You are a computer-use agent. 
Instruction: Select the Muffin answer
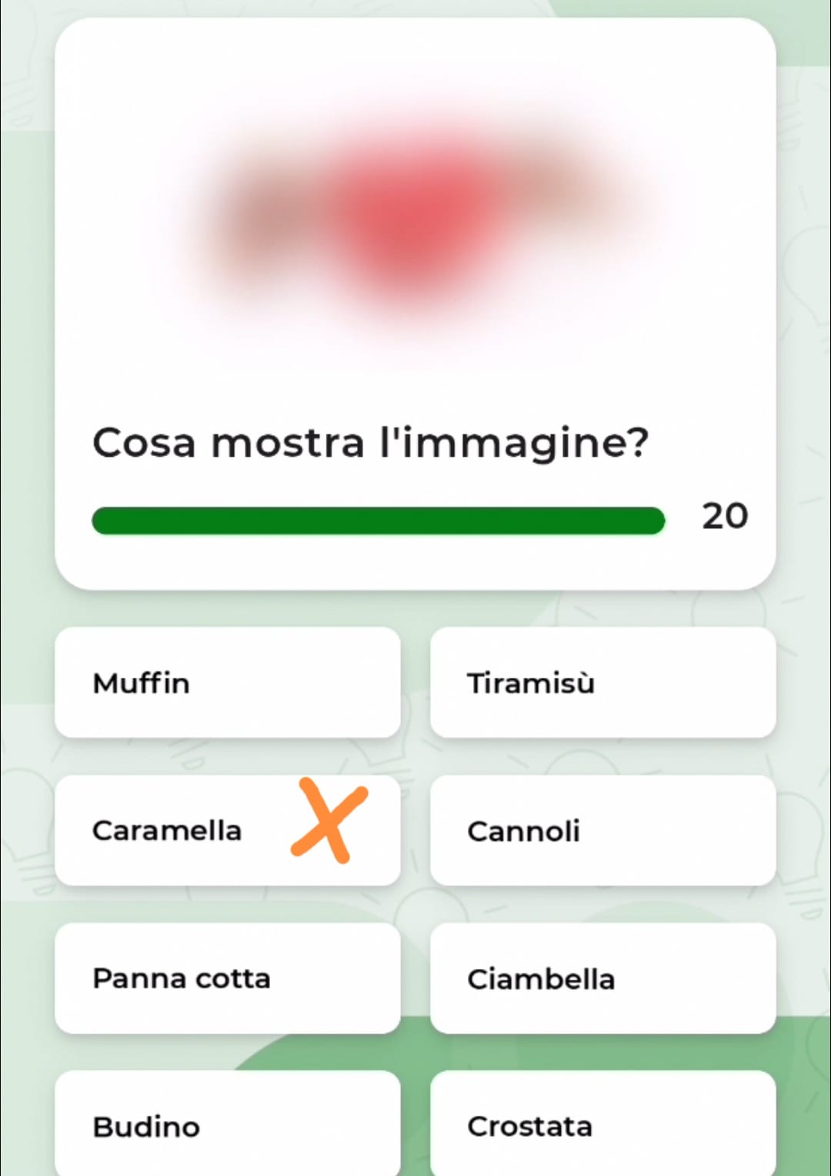click(x=227, y=682)
